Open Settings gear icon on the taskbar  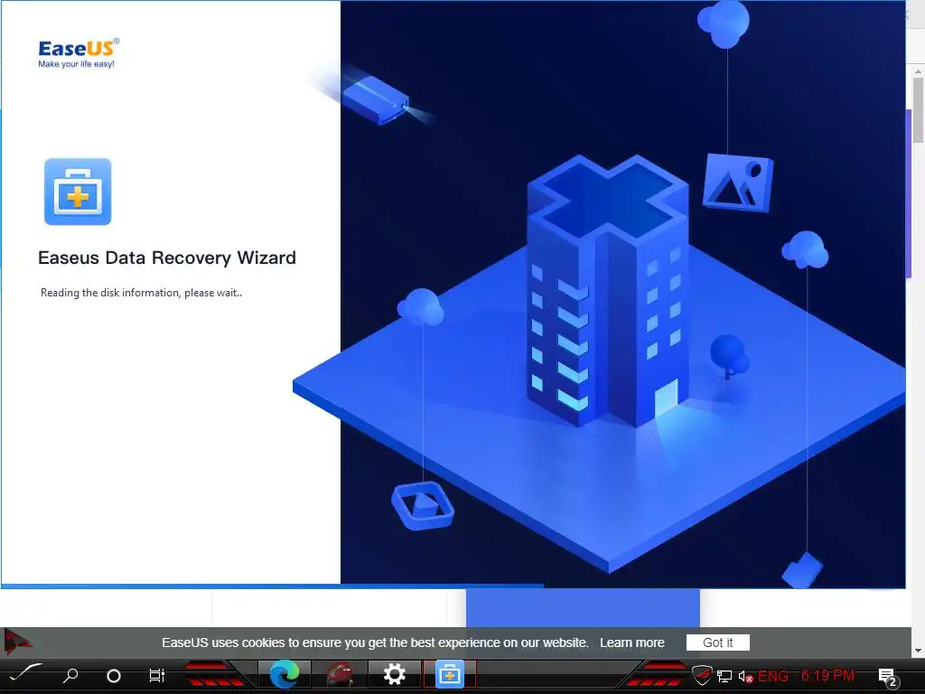click(x=394, y=674)
